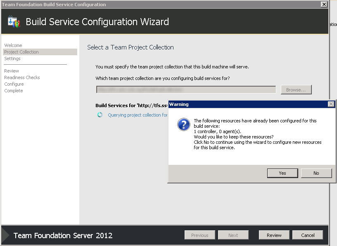Image resolution: width=337 pixels, height=246 pixels.
Task: Close the Warning dialog with the X
Action: [331, 104]
